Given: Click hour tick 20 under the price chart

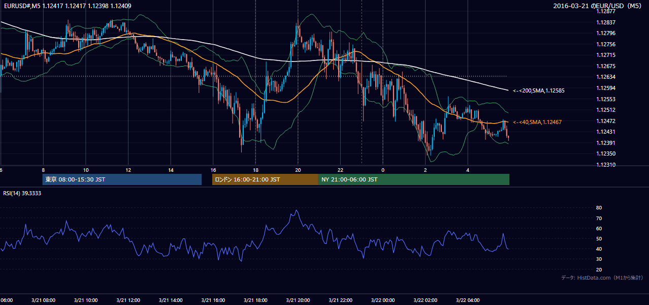Looking at the screenshot, I should [x=298, y=170].
